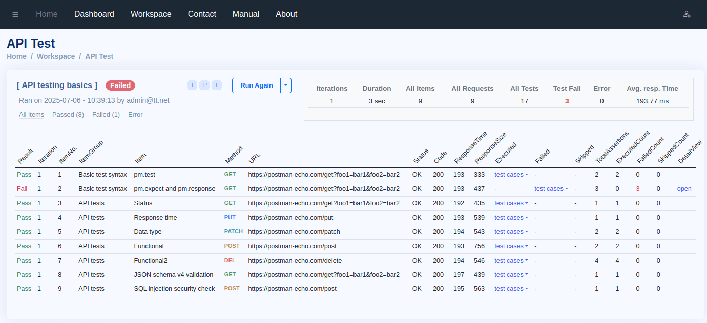
Task: Toggle the P column badge
Action: pos(204,85)
